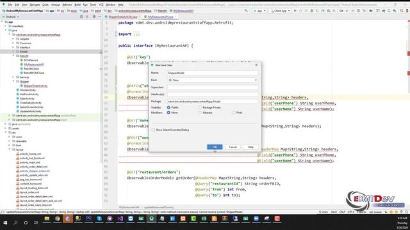Open the app run configuration dropdown

tap(259, 11)
